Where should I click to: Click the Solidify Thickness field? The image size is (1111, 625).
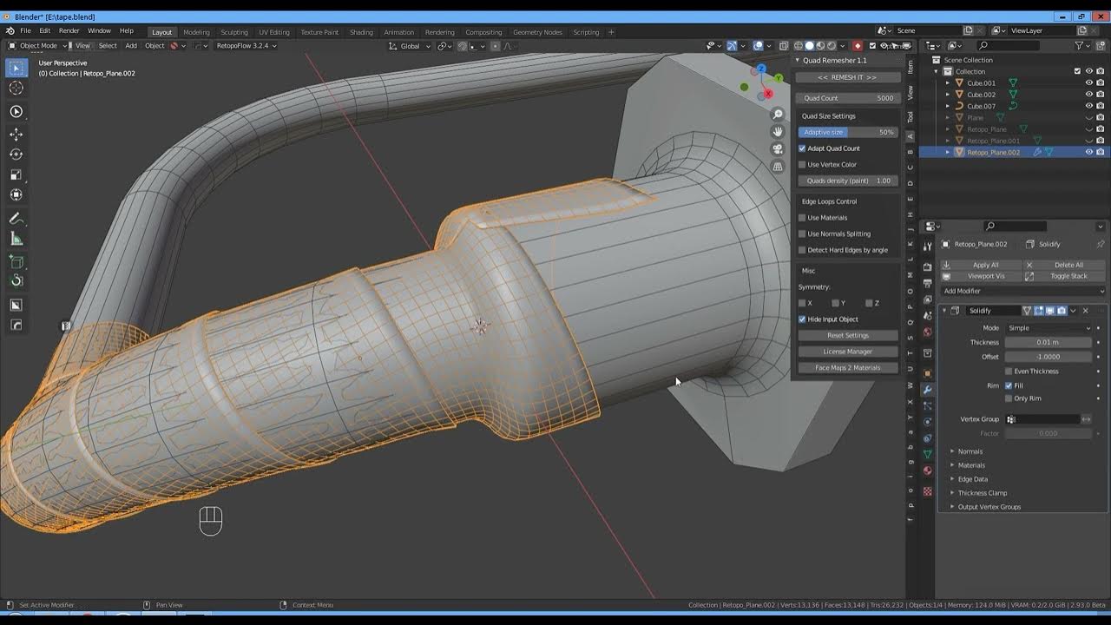[1049, 342]
